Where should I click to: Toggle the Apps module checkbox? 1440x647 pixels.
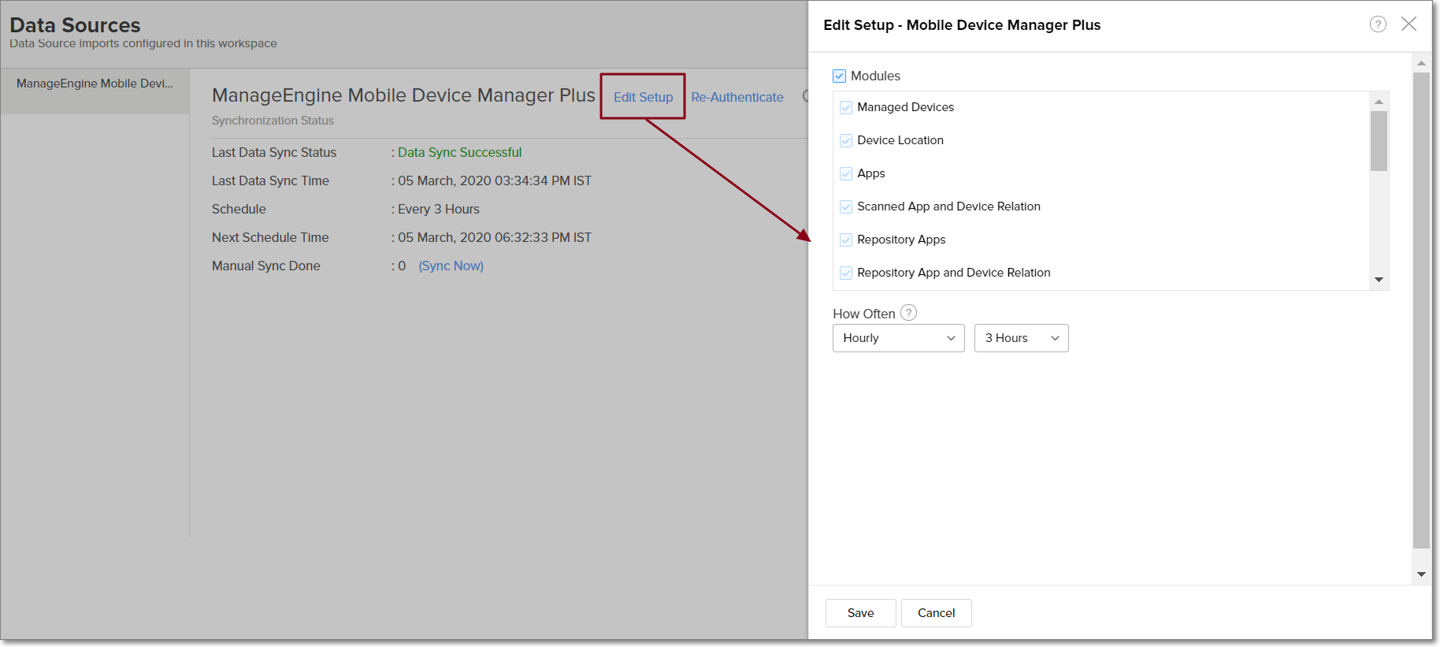(846, 174)
